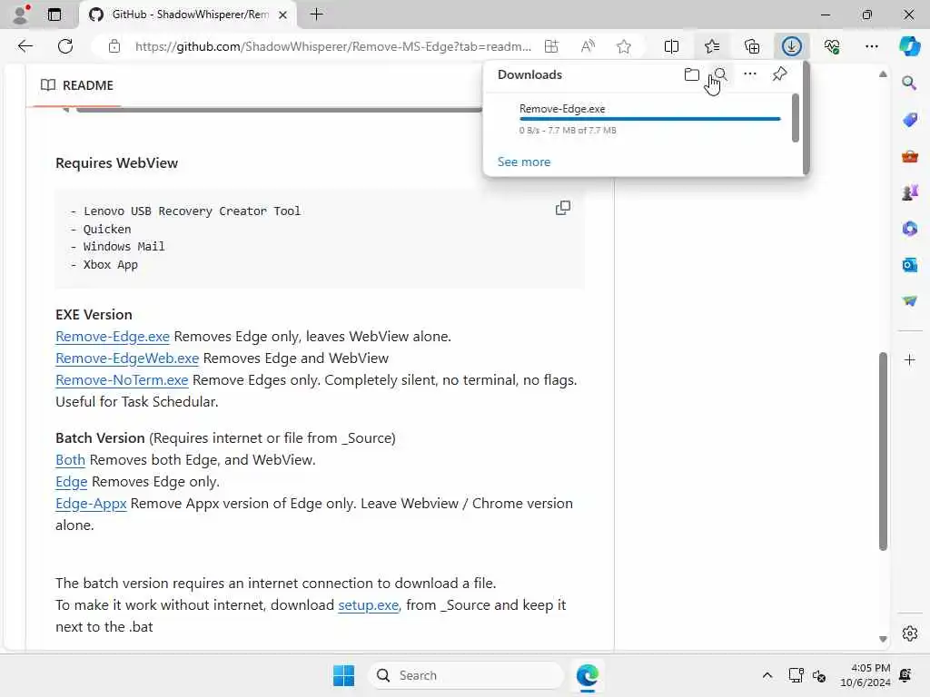The width and height of the screenshot is (930, 697).
Task: Open the Edge-Appx batch link
Action: click(91, 504)
